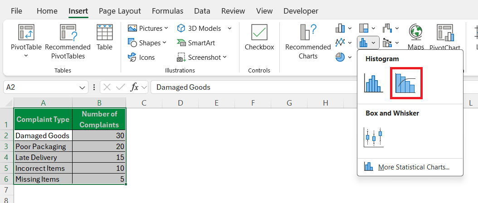Expand the Shapes dropdown arrow
The height and width of the screenshot is (203, 478).
[x=164, y=43]
